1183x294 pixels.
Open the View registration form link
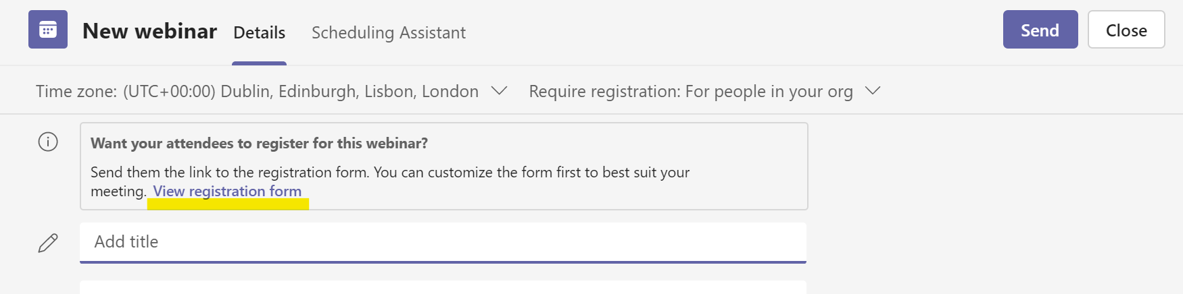pos(227,192)
